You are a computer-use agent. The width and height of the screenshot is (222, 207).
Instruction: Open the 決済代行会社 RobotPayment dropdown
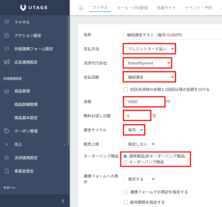[147, 63]
